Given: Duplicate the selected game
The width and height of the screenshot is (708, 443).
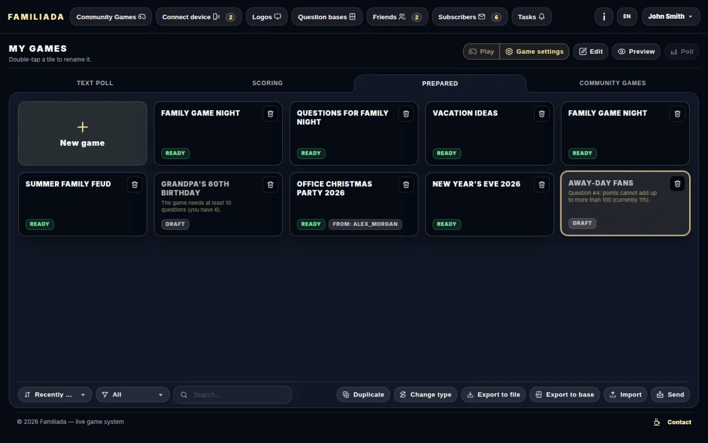Looking at the screenshot, I should (x=363, y=395).
